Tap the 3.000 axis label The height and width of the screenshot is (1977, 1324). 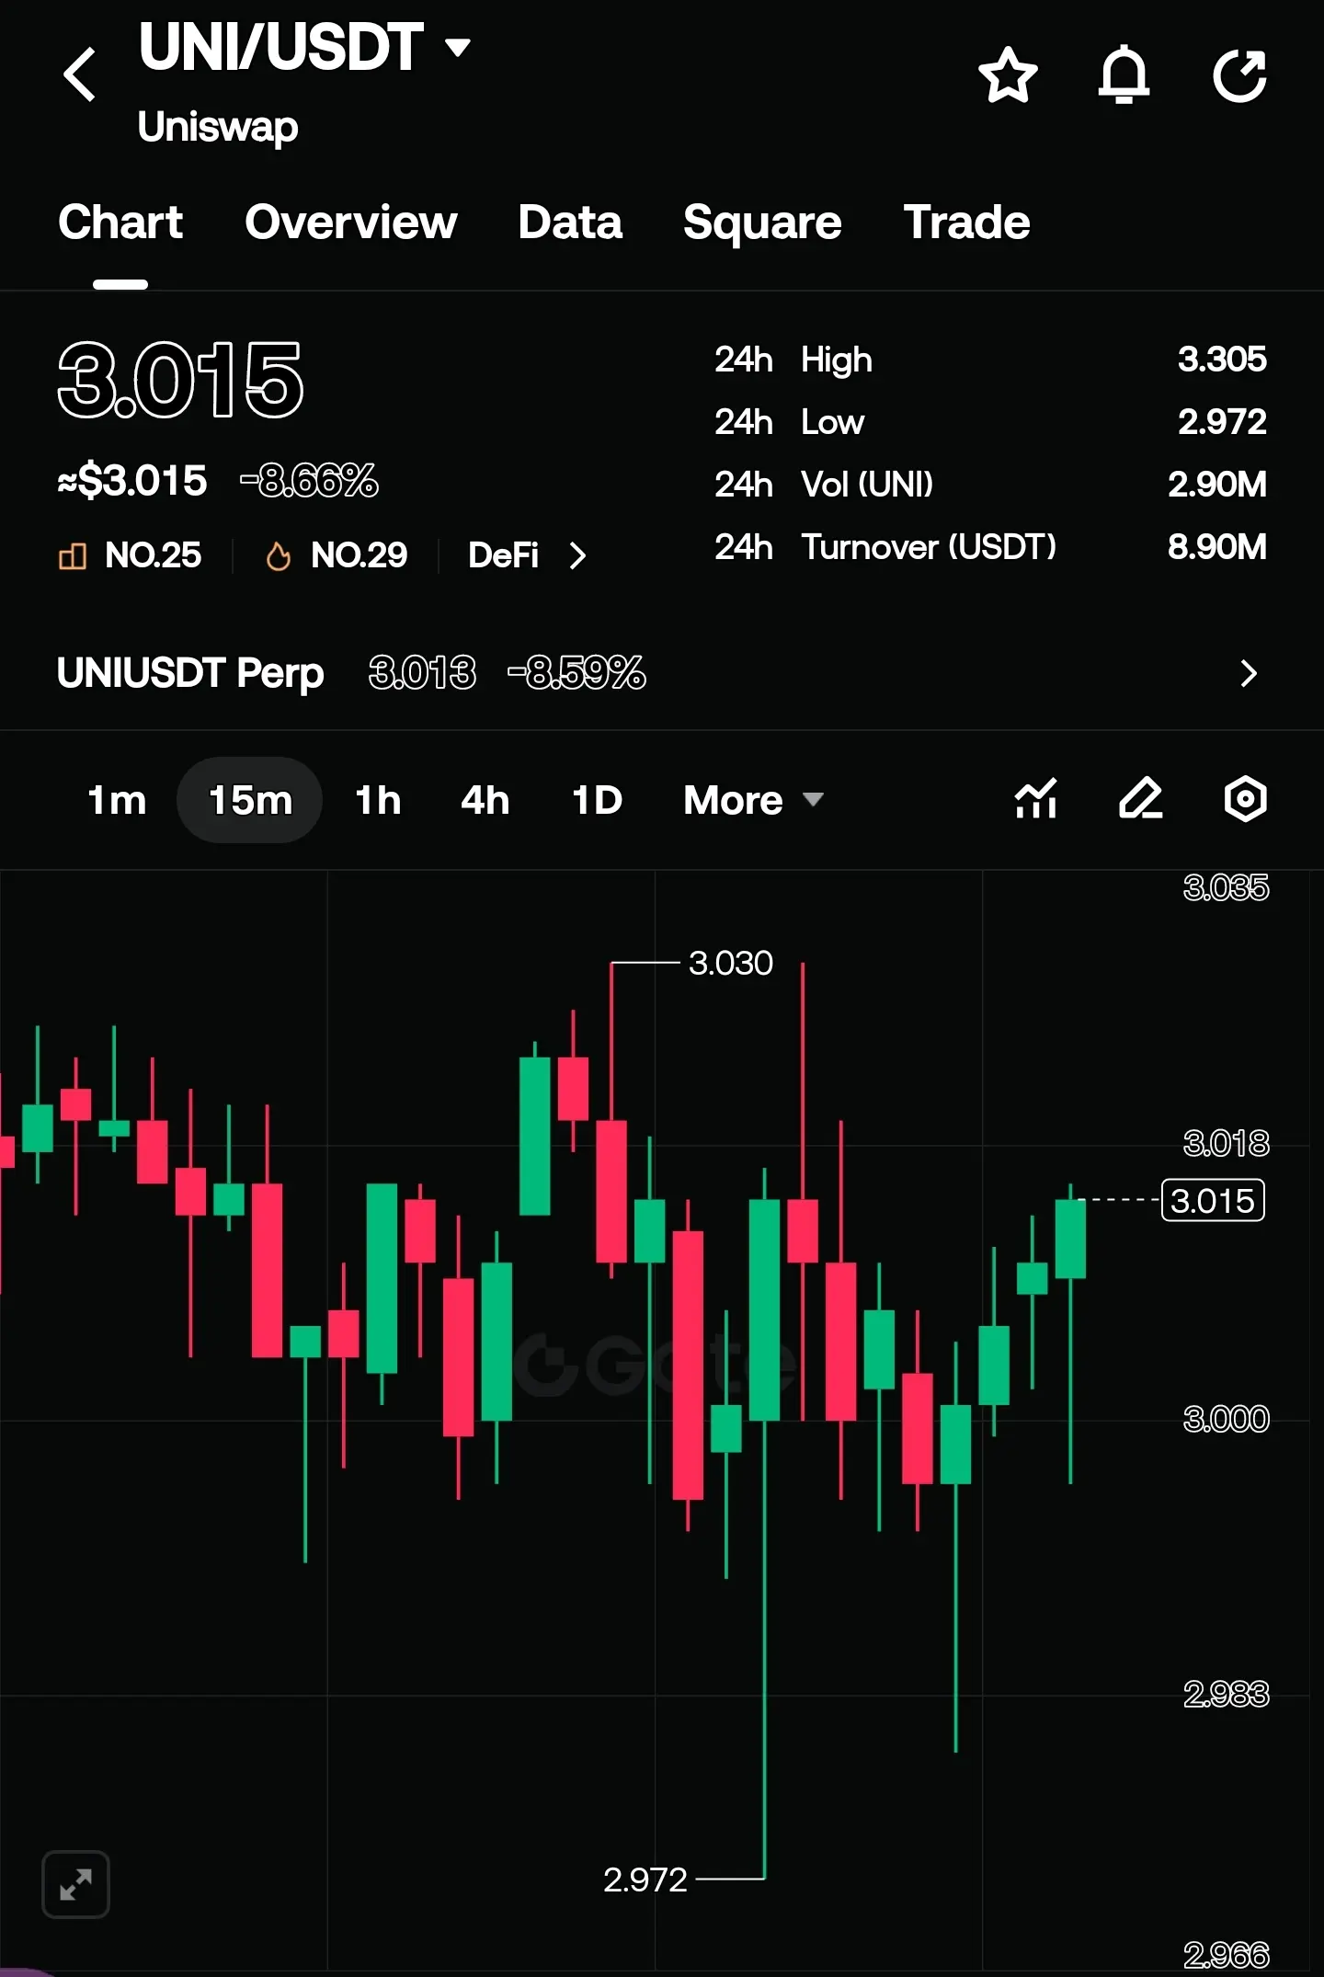click(1226, 1419)
